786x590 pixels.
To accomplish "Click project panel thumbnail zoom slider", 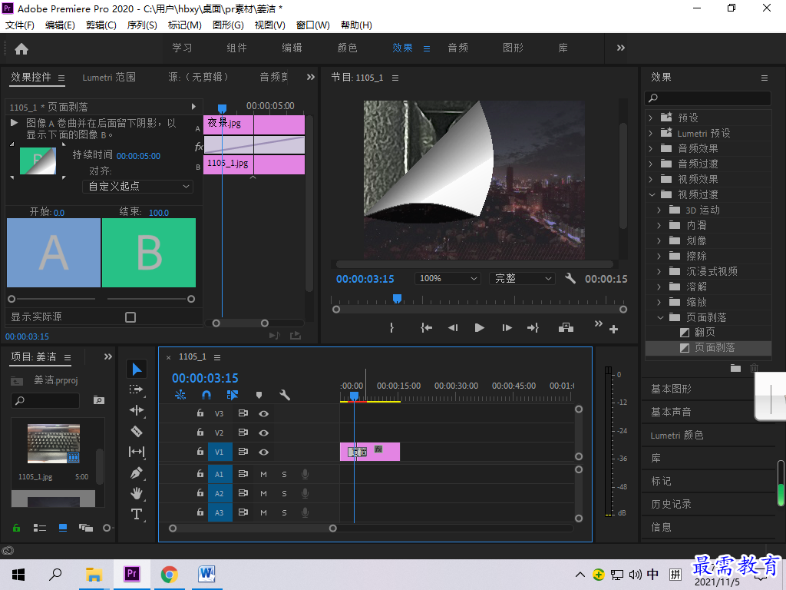I will 106,528.
